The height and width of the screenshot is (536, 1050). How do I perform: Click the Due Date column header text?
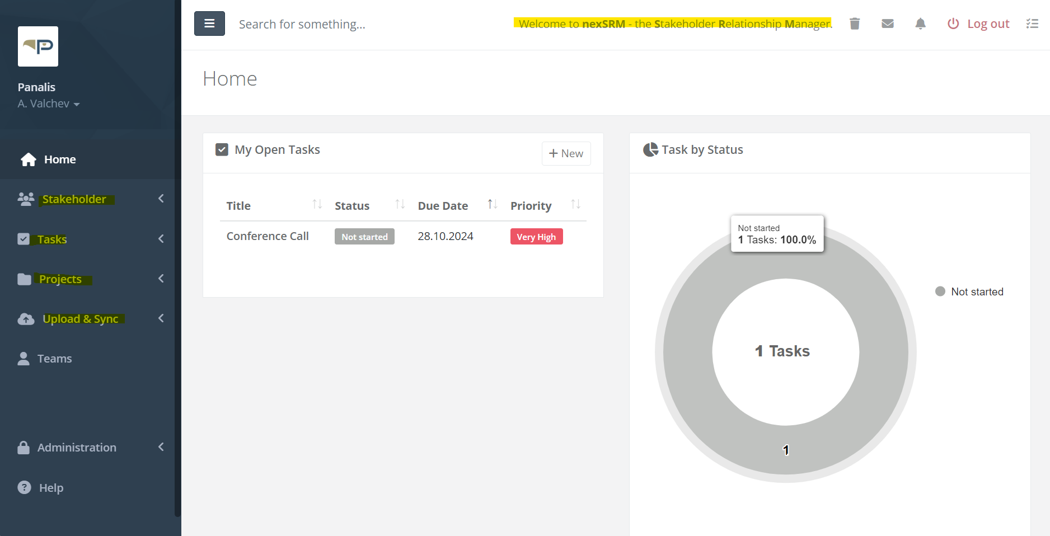point(443,206)
